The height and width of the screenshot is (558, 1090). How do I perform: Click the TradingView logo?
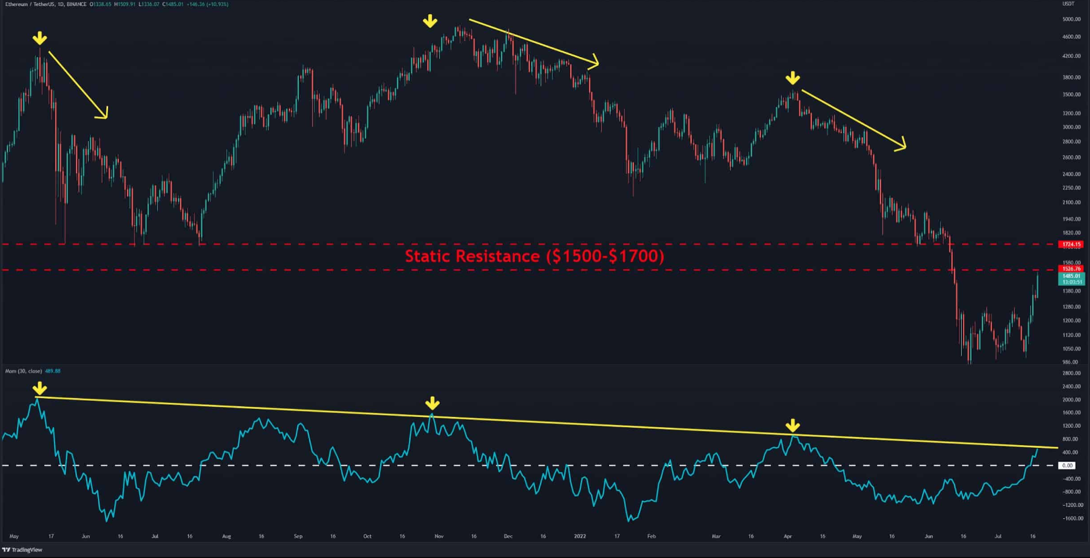(x=23, y=550)
